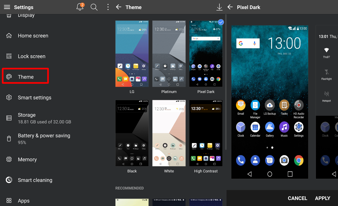Tap the Camera dock icon in preview
Image resolution: width=338 pixels, height=206 pixels.
coord(284,160)
